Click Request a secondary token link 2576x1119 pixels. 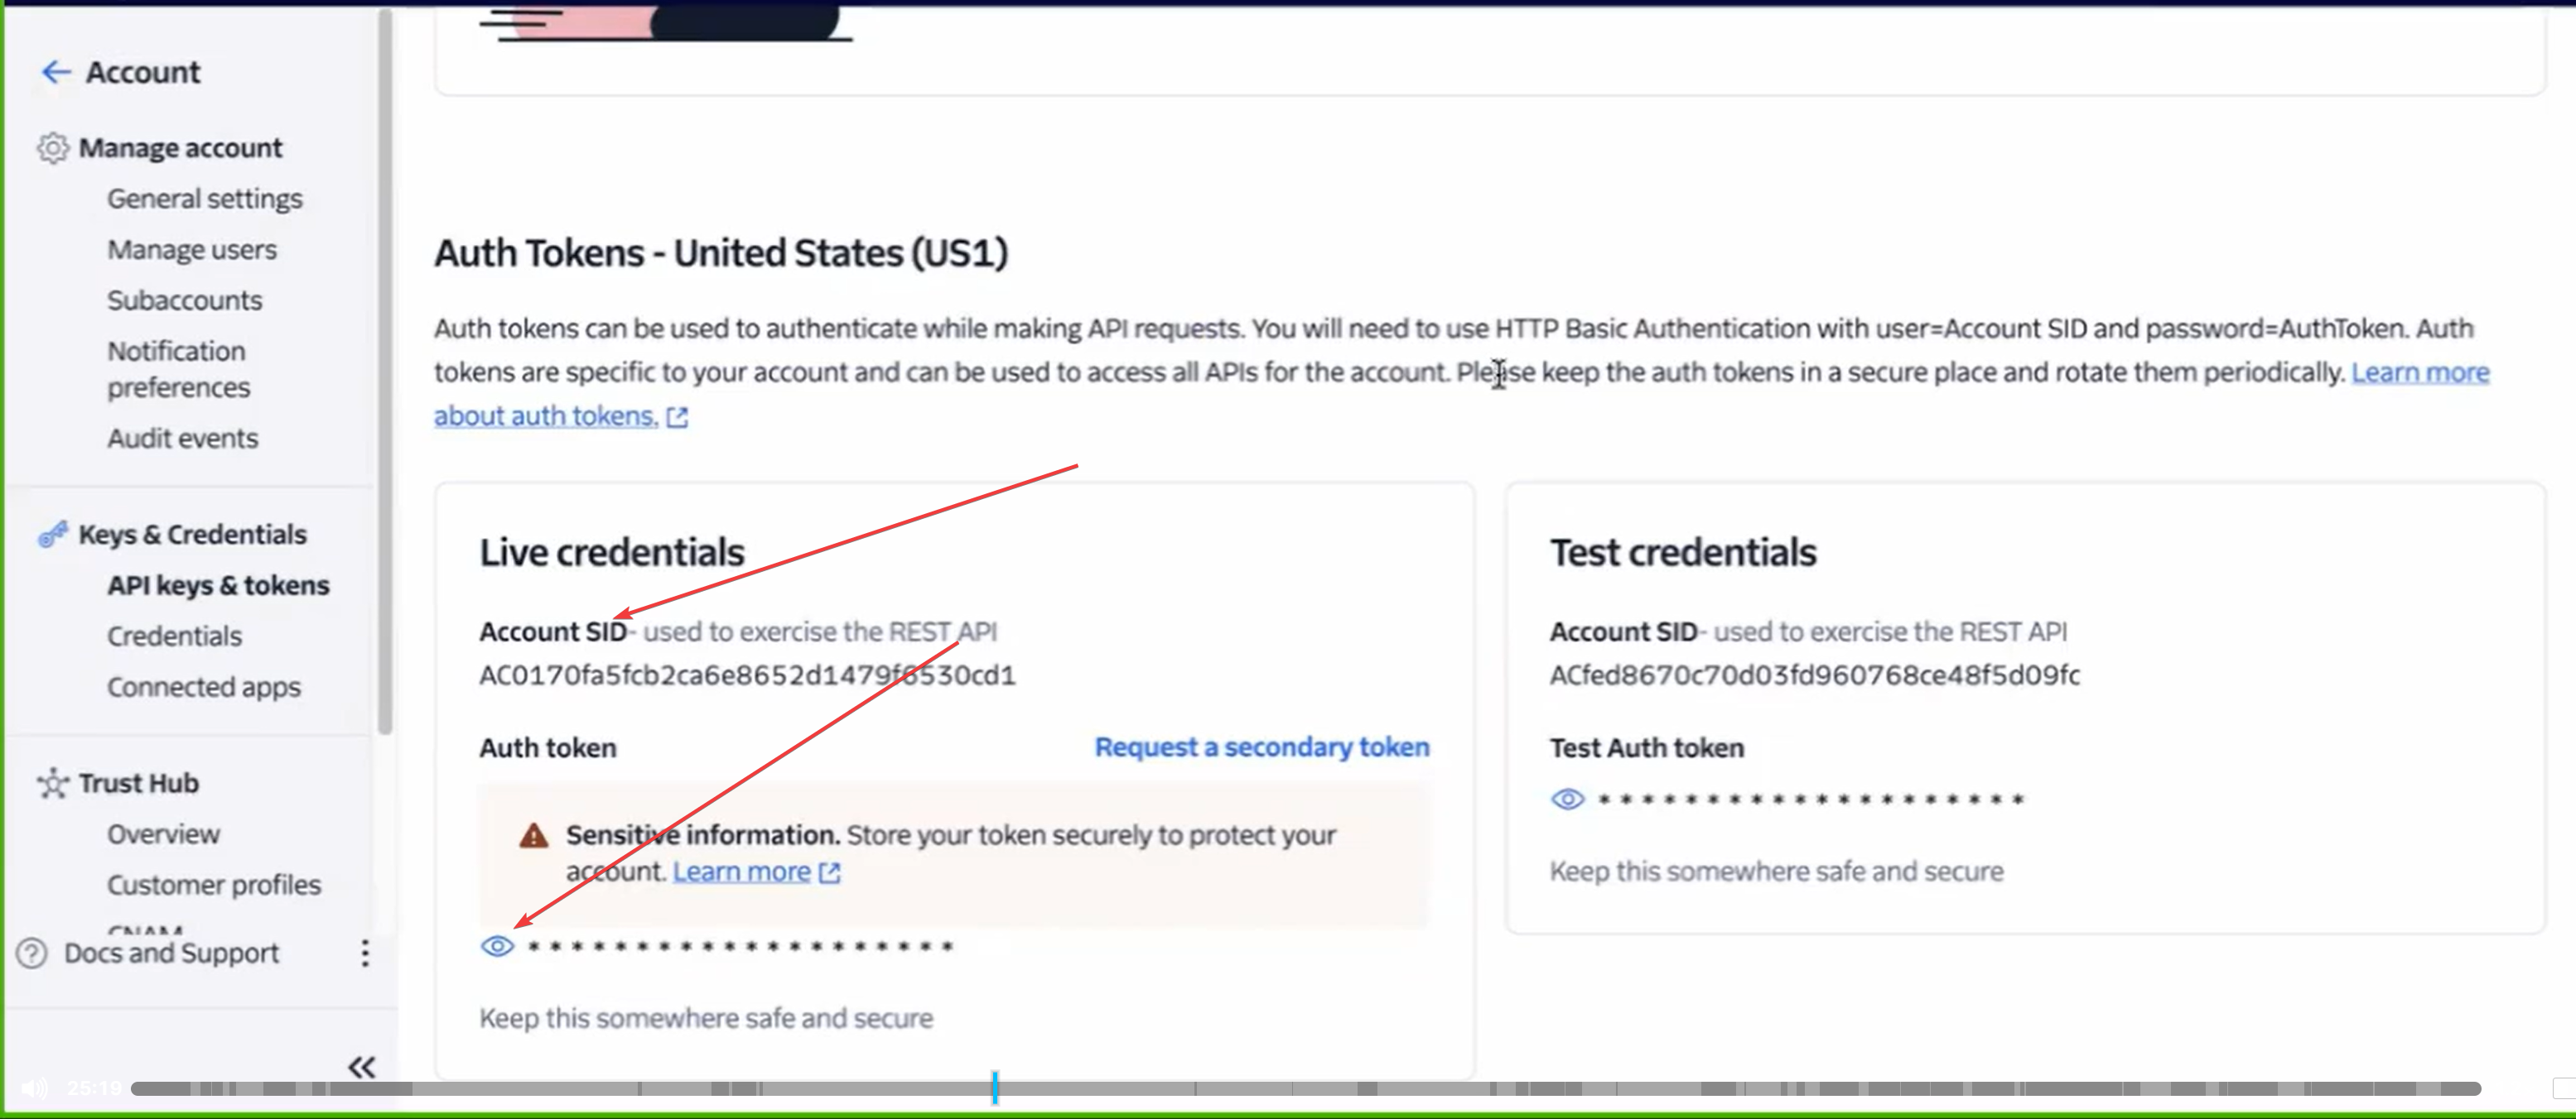coord(1262,747)
